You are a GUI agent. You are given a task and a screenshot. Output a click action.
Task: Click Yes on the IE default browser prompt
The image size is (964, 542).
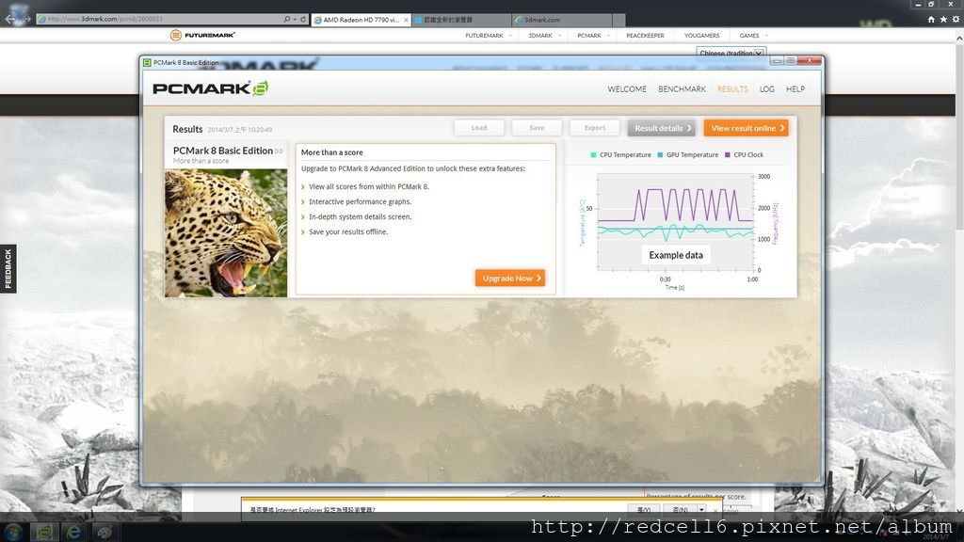coord(644,510)
